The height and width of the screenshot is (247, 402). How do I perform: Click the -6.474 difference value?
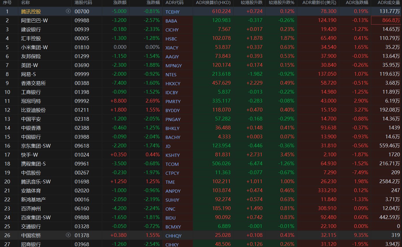254,164
